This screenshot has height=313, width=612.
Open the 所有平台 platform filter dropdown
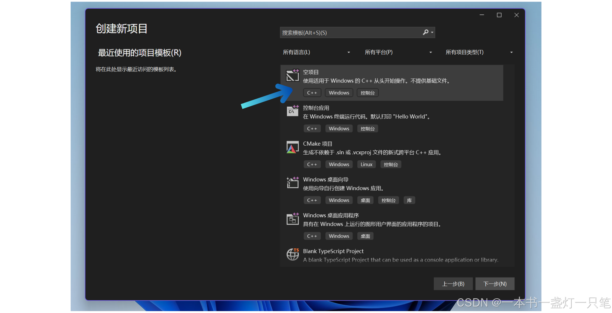398,52
